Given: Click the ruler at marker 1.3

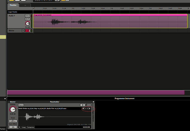Looking at the screenshot, I should (x=112, y=8).
